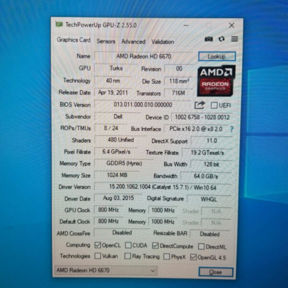
Task: Click the BIOS export share icon
Action: click(x=200, y=105)
